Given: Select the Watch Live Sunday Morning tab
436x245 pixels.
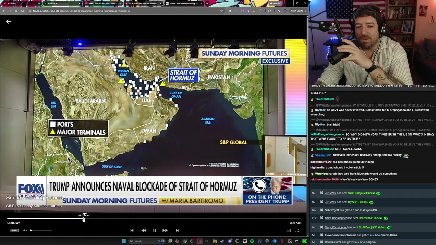Looking at the screenshot, I should (x=184, y=3).
